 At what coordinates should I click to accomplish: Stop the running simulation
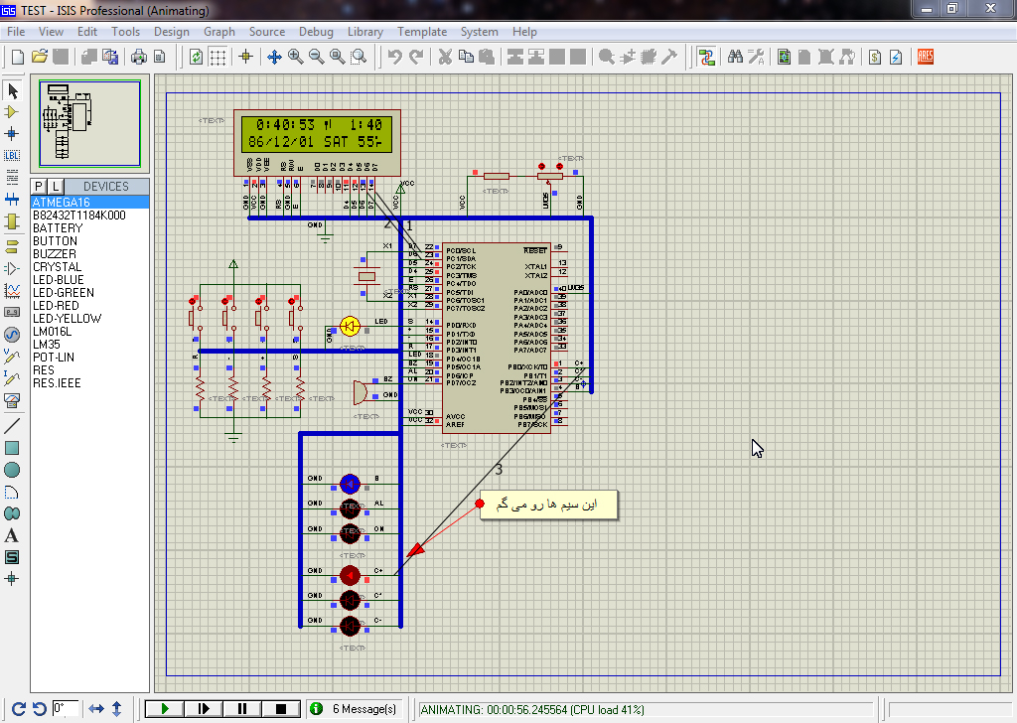(281, 708)
